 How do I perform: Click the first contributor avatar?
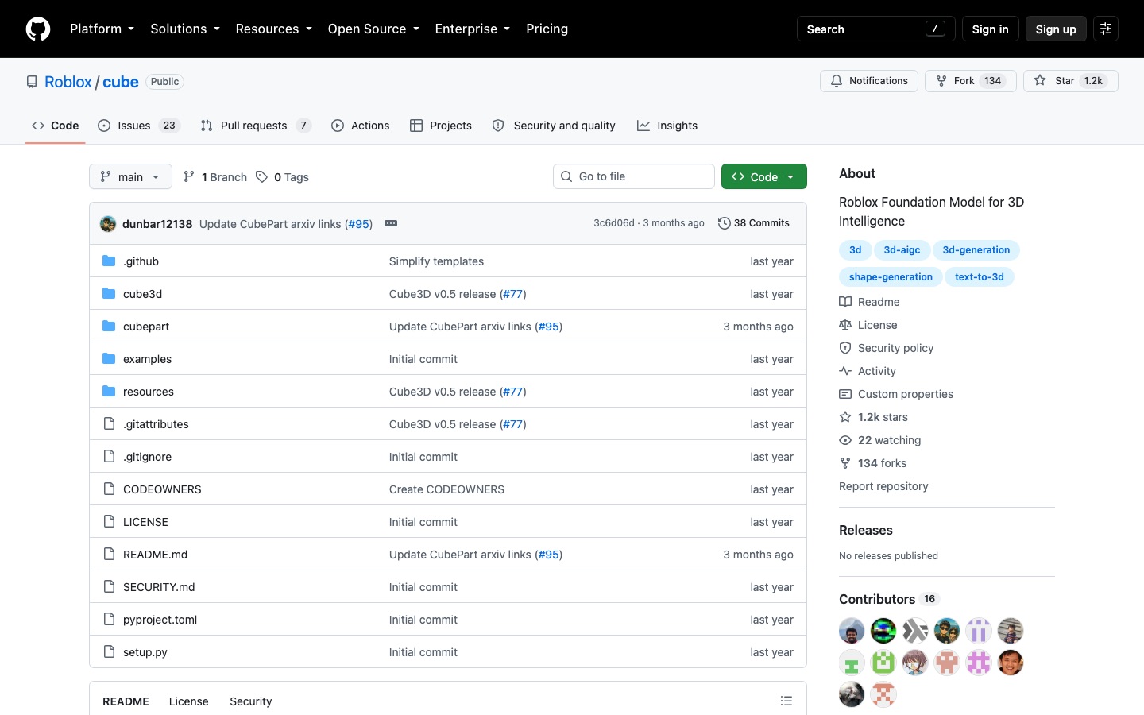[x=852, y=631]
